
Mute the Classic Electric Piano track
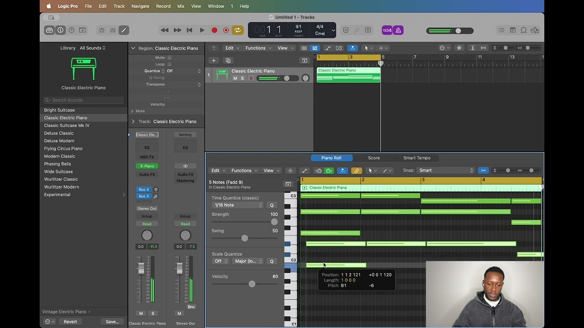point(235,78)
